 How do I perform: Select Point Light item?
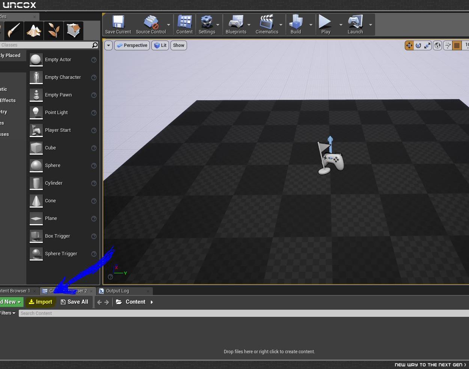point(63,113)
